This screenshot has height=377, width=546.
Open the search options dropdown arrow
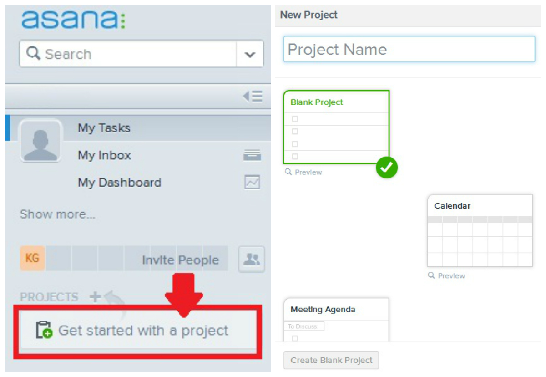250,54
